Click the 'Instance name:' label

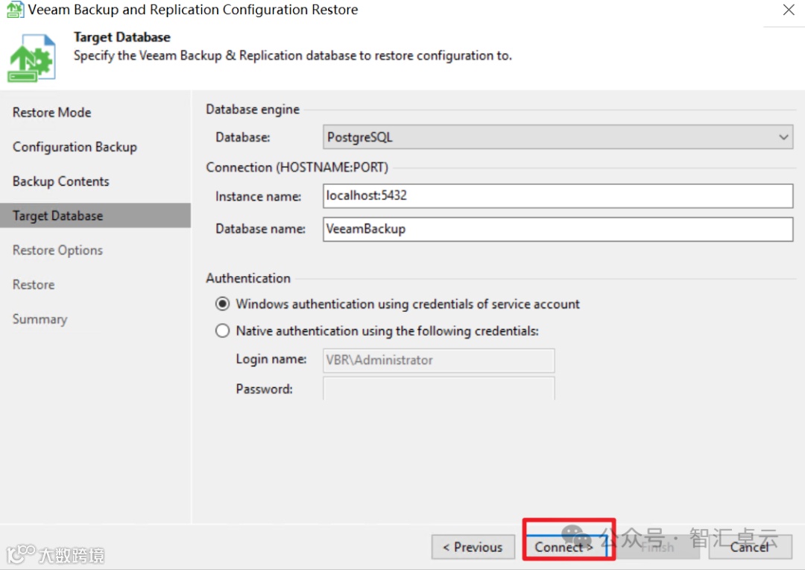point(258,196)
